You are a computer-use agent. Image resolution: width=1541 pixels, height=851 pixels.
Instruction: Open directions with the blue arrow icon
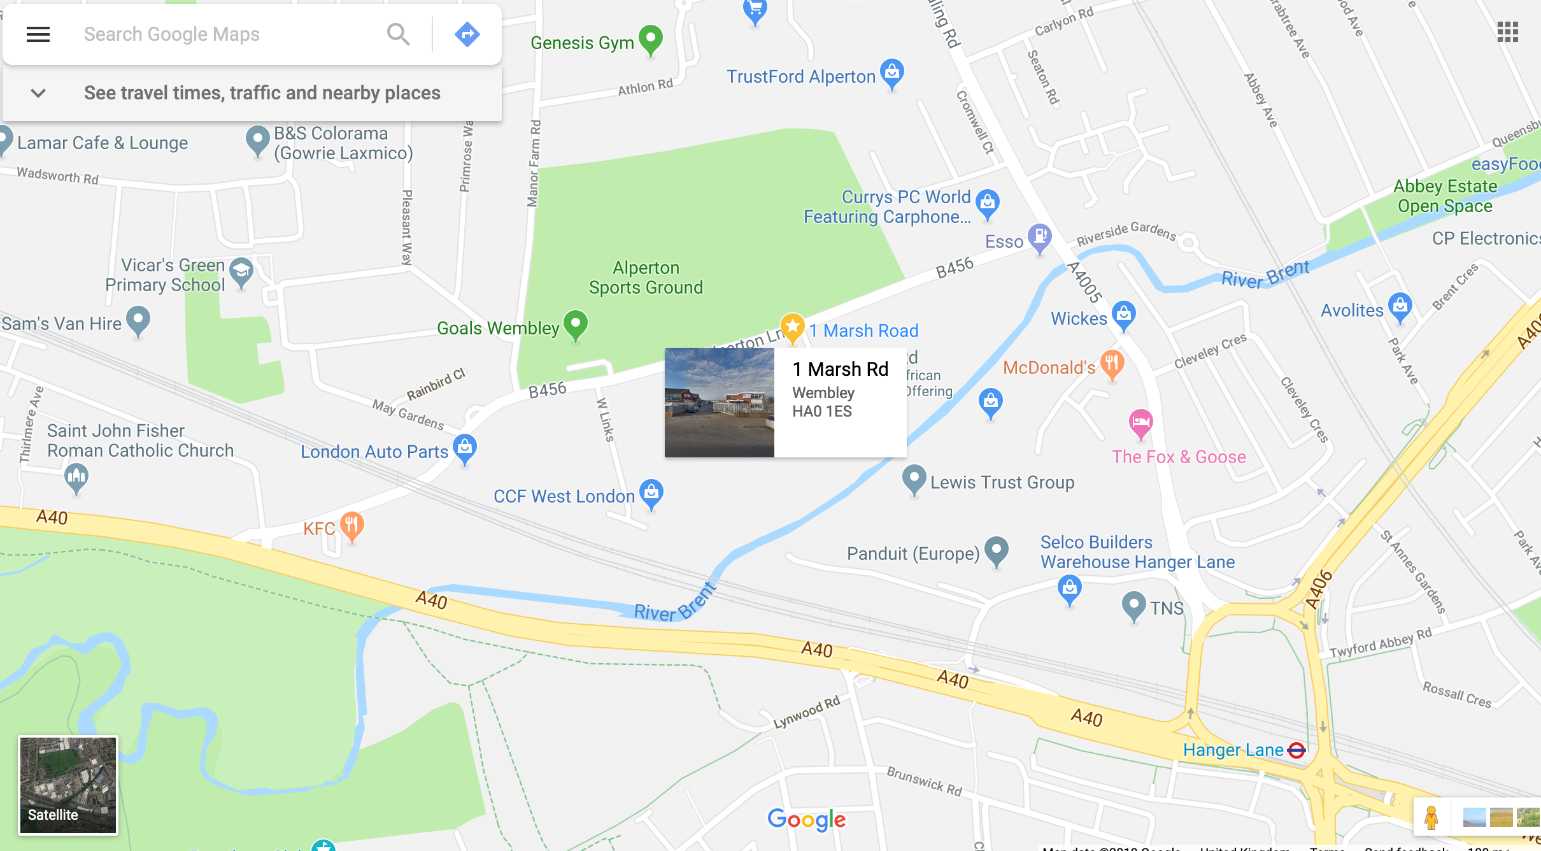click(467, 34)
